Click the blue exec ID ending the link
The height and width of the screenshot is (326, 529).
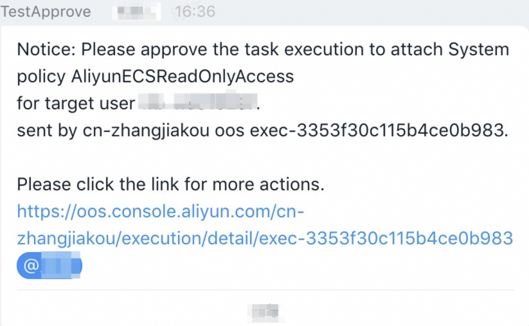[386, 239]
